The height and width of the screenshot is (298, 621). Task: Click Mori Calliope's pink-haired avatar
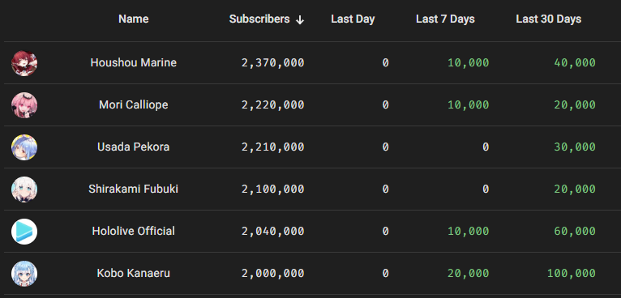[x=24, y=105]
